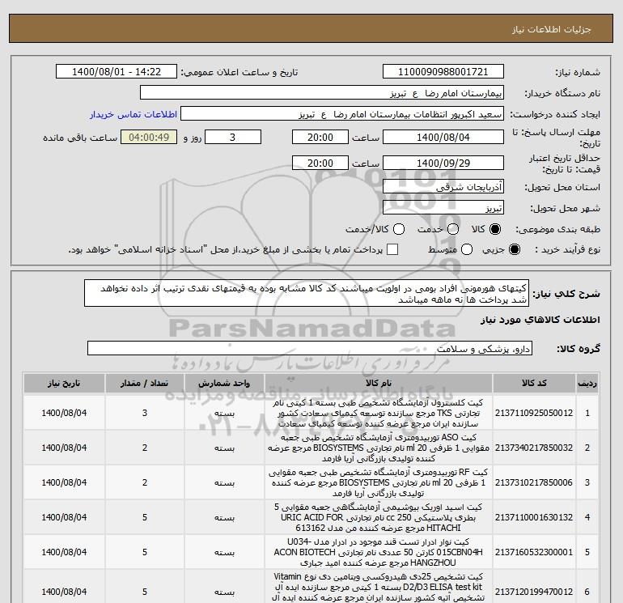
Task: Click the request number field 1100090988001721
Action: (443, 72)
